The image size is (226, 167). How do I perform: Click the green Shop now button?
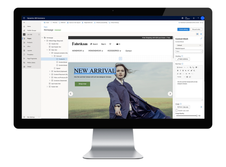(x=83, y=84)
